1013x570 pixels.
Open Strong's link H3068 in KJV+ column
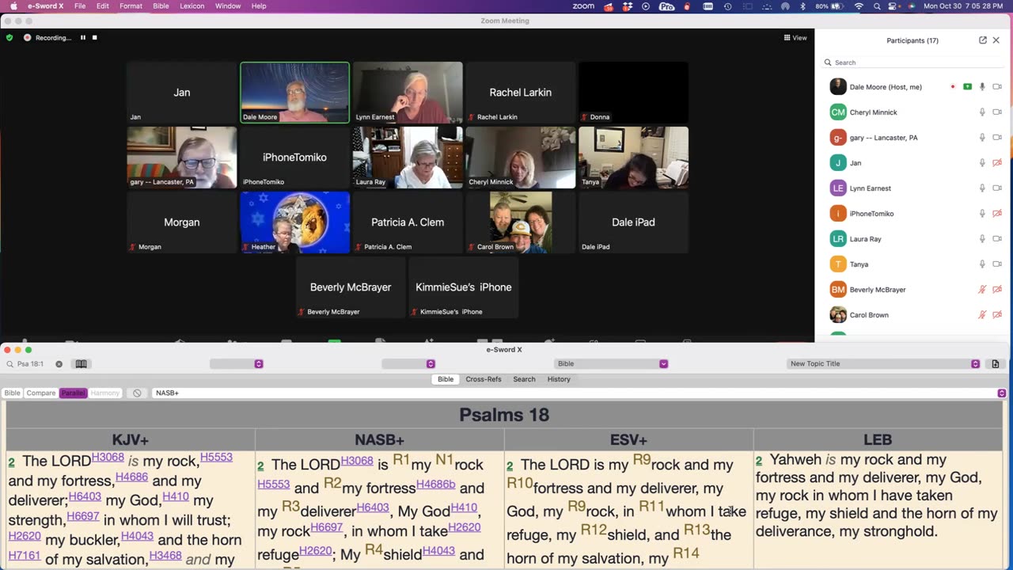[108, 457]
